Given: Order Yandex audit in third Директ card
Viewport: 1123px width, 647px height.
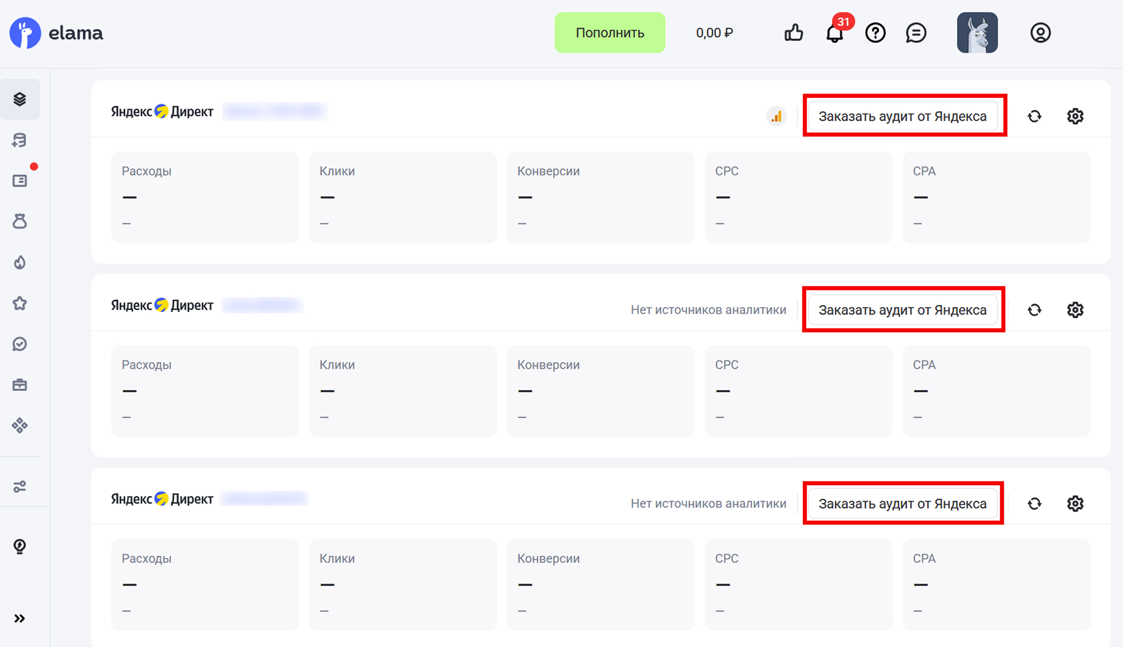Looking at the screenshot, I should tap(903, 504).
